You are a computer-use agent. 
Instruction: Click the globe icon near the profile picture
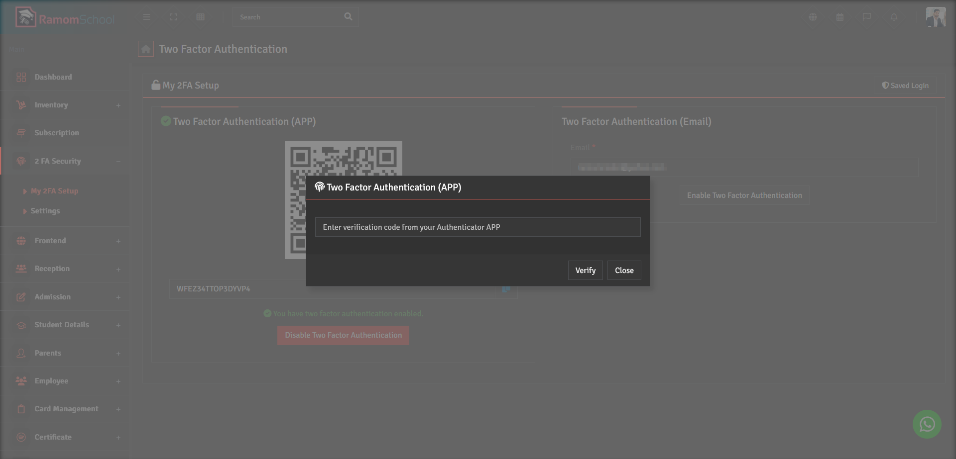pyautogui.click(x=813, y=17)
